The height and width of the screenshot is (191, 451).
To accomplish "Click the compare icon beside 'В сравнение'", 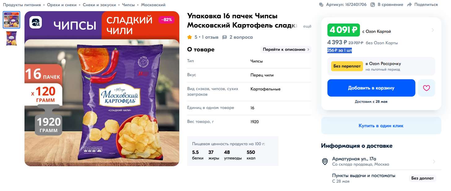I will pyautogui.click(x=373, y=5).
